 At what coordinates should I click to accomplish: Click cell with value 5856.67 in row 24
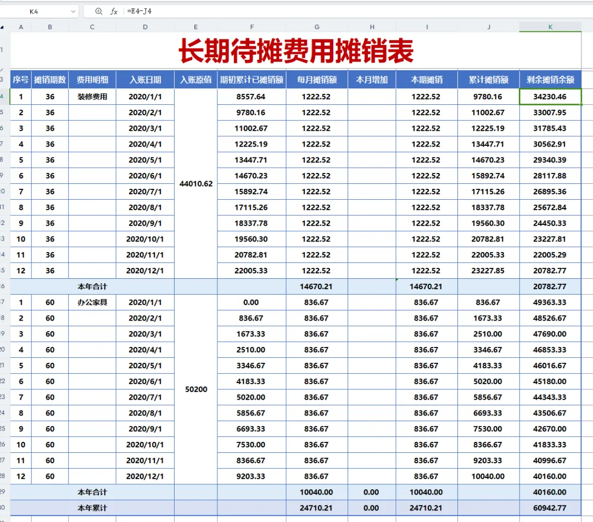pyautogui.click(x=252, y=413)
